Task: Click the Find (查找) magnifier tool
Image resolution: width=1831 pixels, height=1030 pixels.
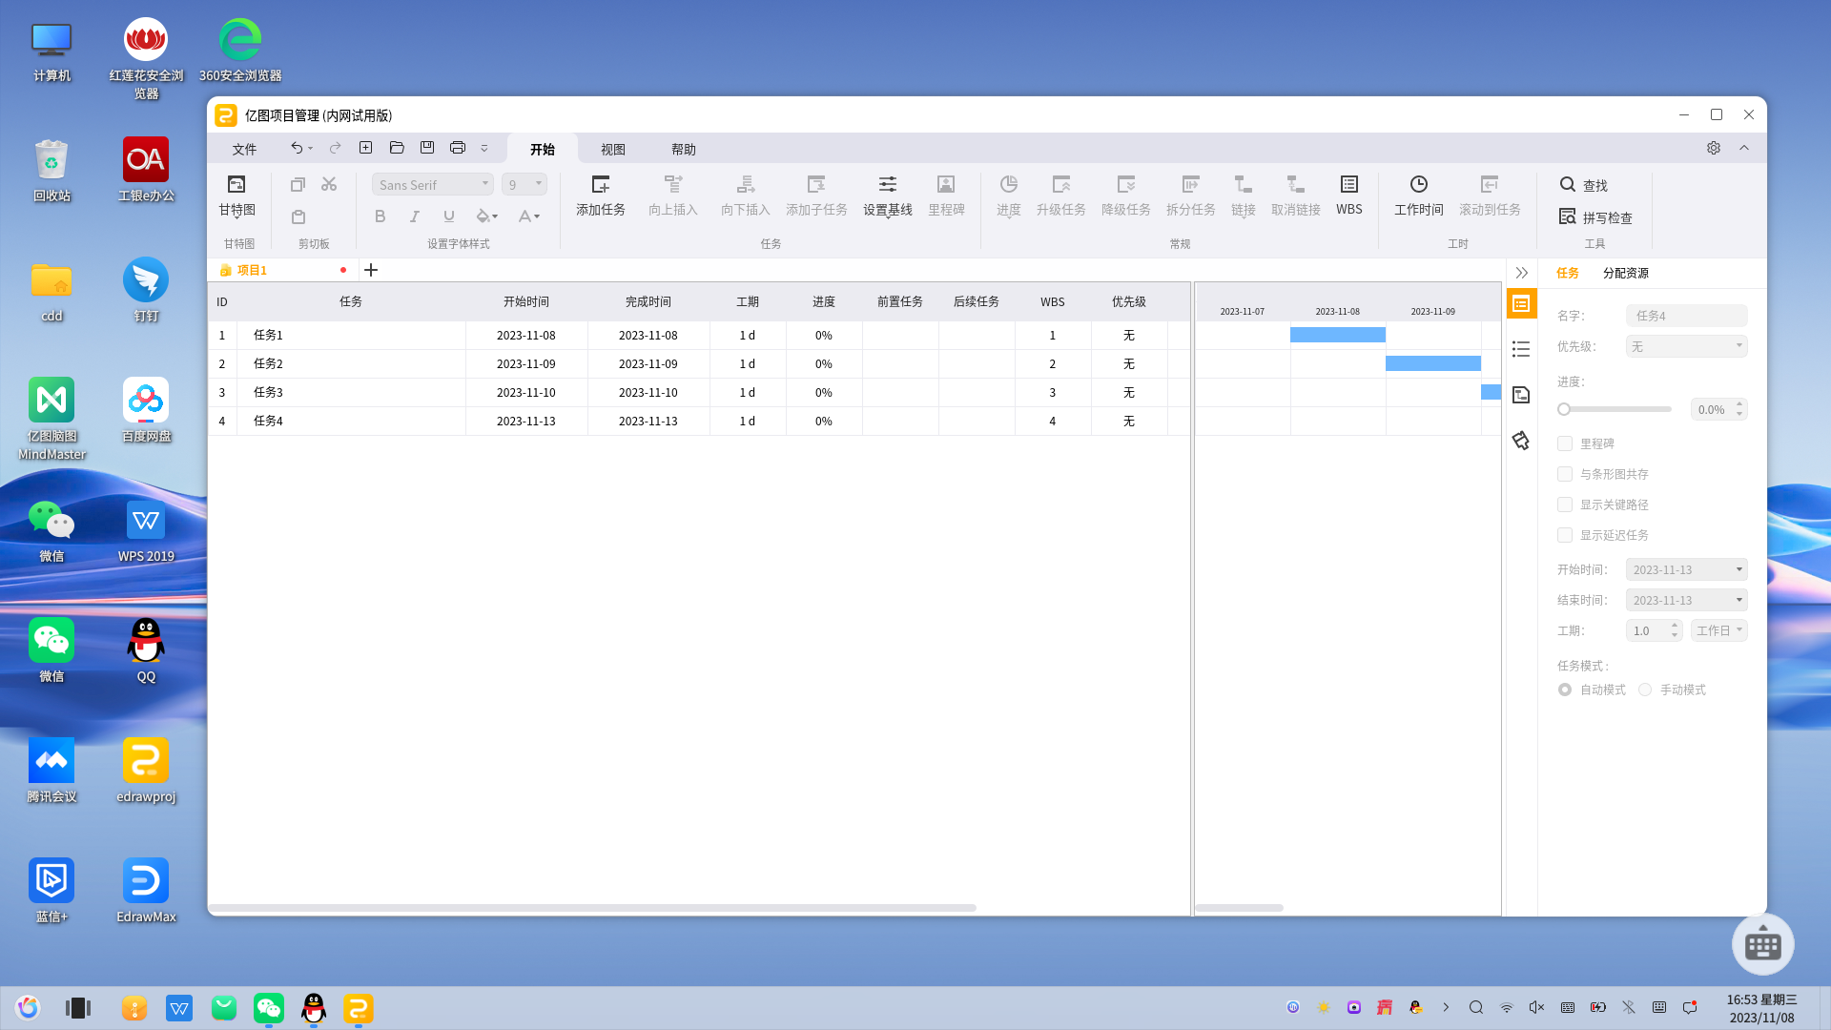Action: 1583,185
